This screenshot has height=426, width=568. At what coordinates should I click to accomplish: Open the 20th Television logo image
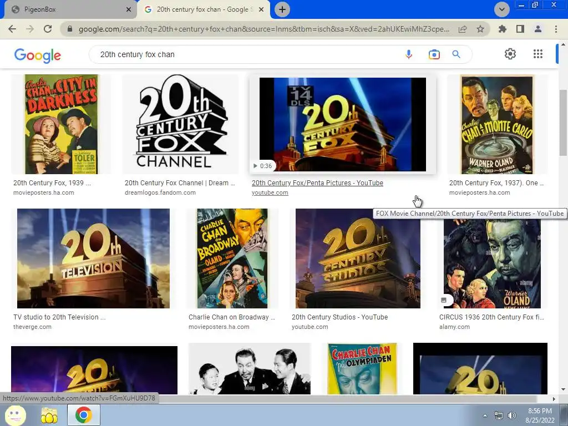(x=93, y=258)
